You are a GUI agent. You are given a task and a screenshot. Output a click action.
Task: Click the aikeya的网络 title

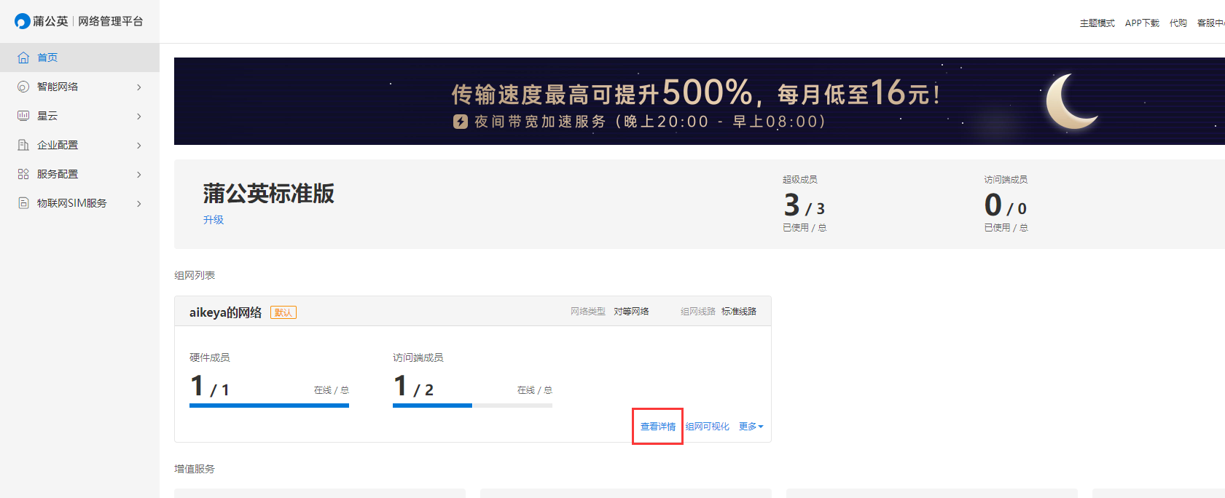tap(225, 312)
